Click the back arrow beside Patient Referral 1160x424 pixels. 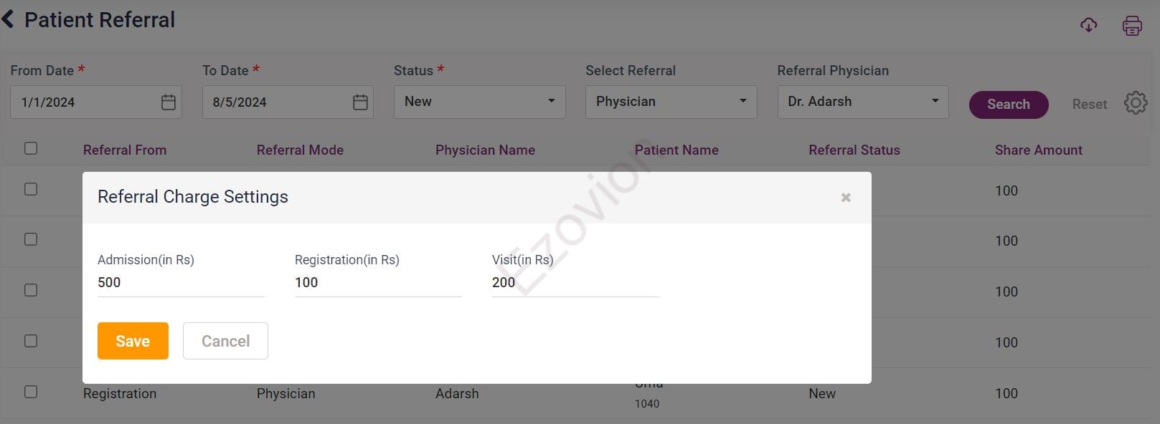[9, 19]
